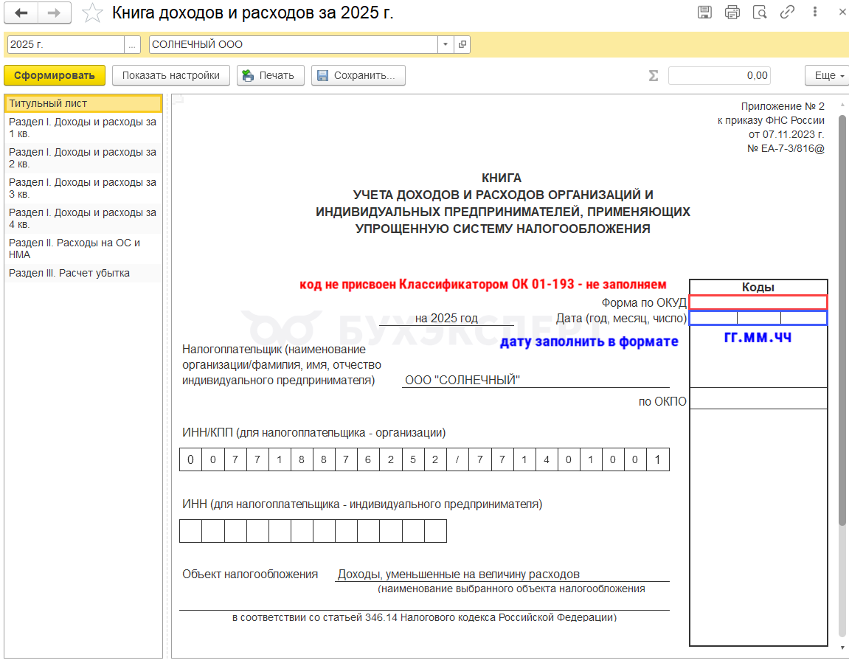Open the Еще dropdown menu
The image size is (849, 663).
click(x=825, y=75)
